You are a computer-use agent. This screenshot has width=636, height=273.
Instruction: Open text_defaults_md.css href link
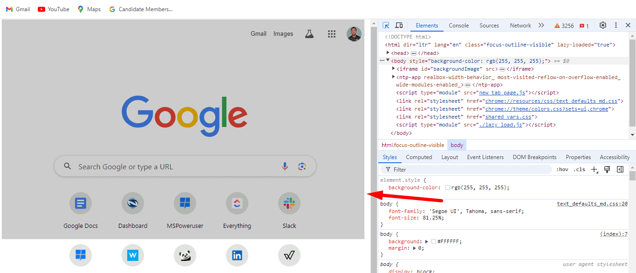pyautogui.click(x=551, y=101)
